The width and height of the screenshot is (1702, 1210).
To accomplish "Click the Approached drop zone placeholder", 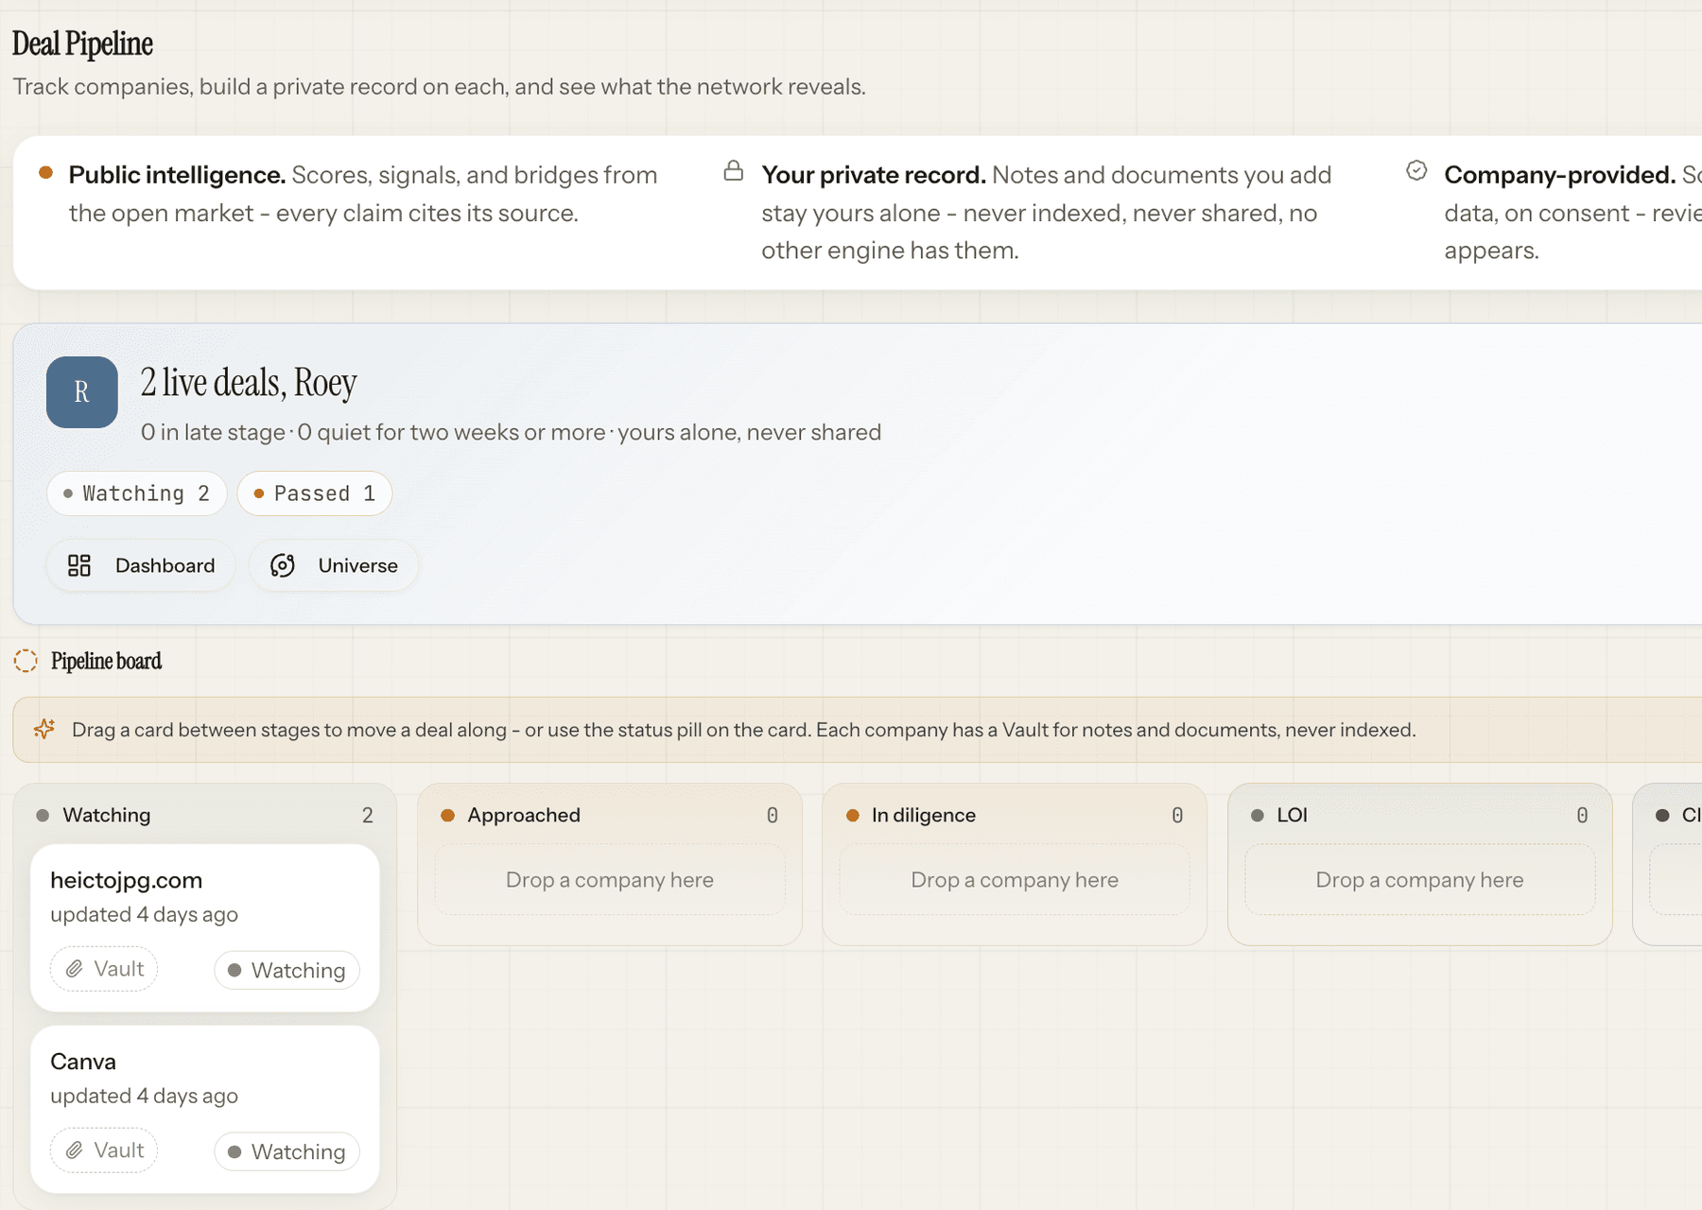I will (x=610, y=880).
